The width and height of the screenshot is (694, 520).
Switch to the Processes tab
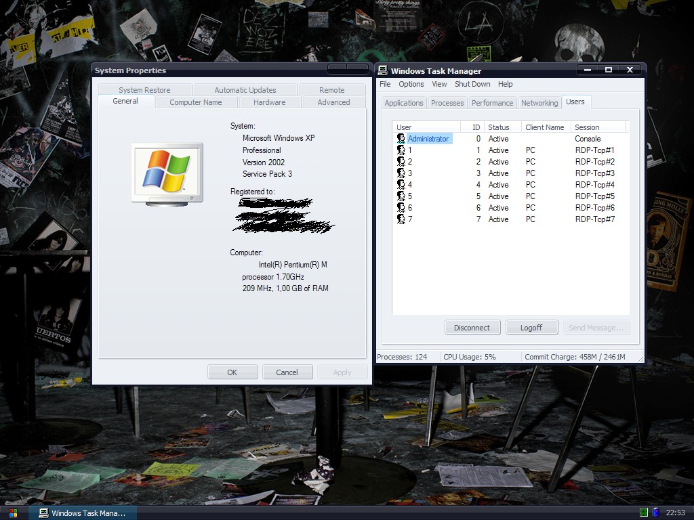(x=447, y=103)
